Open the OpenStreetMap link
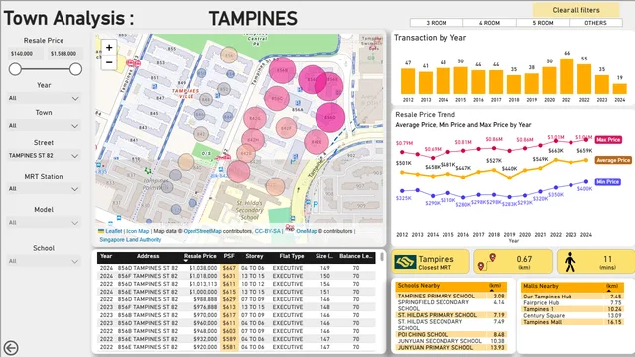Image resolution: width=635 pixels, height=357 pixels. [x=202, y=231]
